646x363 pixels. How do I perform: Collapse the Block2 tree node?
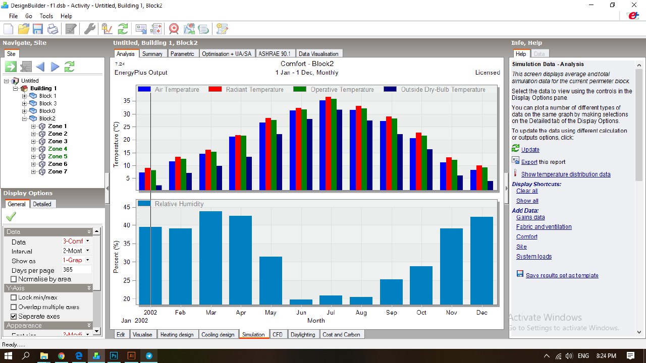(x=25, y=118)
